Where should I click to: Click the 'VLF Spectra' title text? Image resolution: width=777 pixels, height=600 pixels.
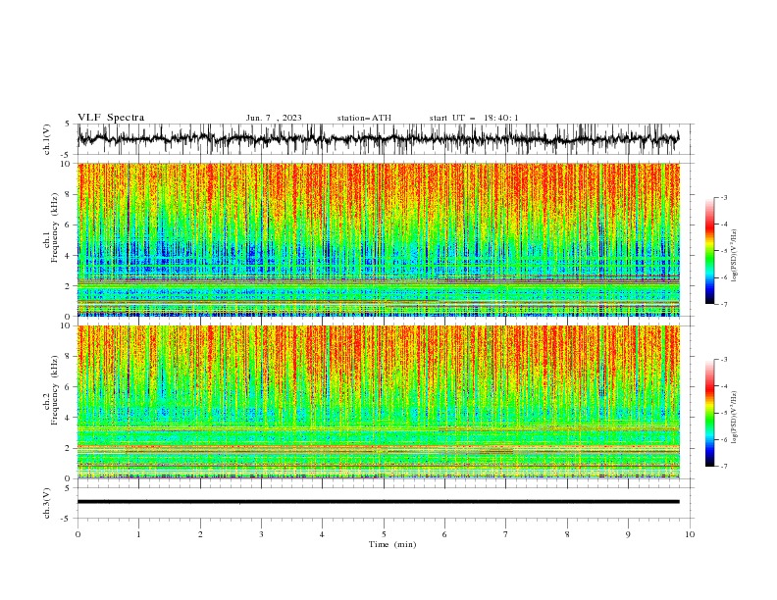(111, 118)
